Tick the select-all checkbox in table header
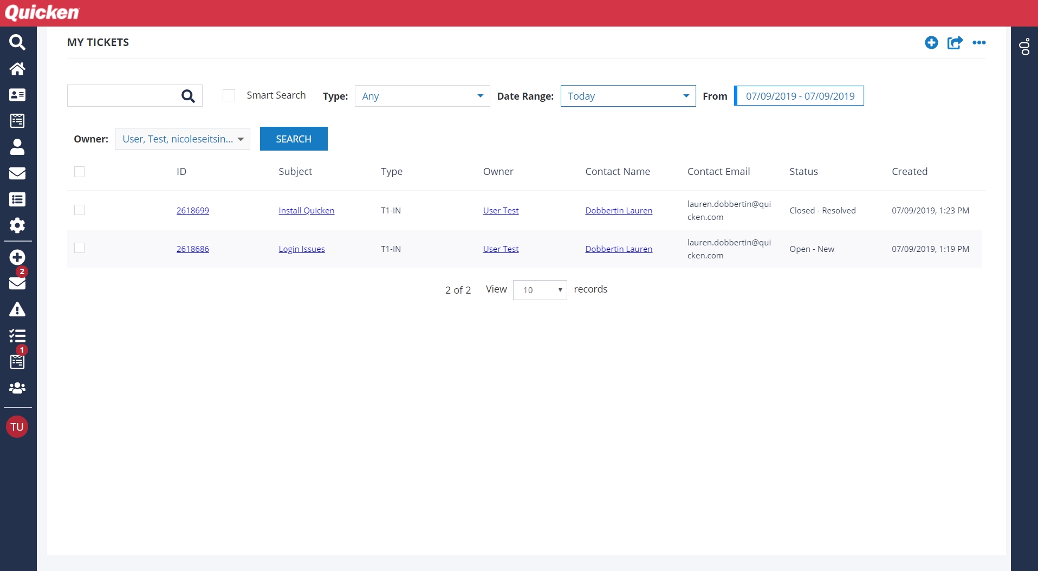 tap(80, 172)
